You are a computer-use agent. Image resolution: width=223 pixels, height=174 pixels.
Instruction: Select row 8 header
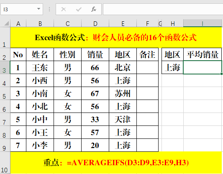click(x=5, y=132)
